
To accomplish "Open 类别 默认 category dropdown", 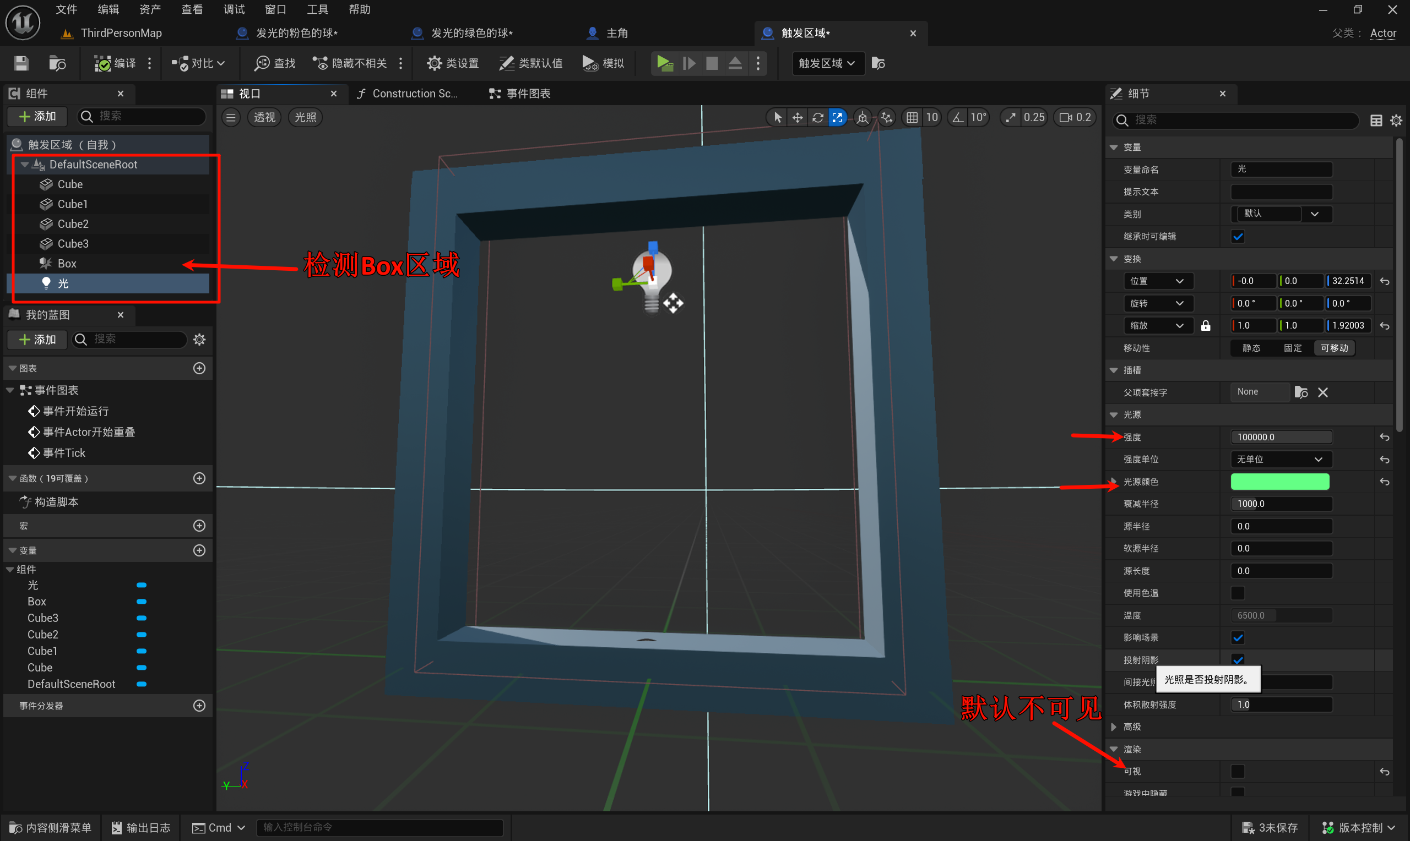I will (x=1281, y=214).
